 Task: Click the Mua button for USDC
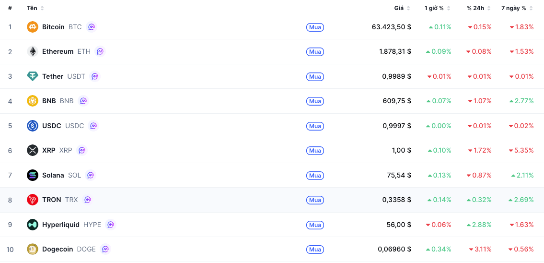point(315,126)
